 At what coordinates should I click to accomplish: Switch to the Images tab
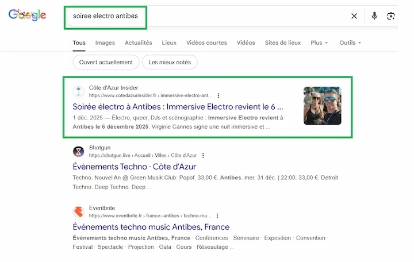[105, 43]
